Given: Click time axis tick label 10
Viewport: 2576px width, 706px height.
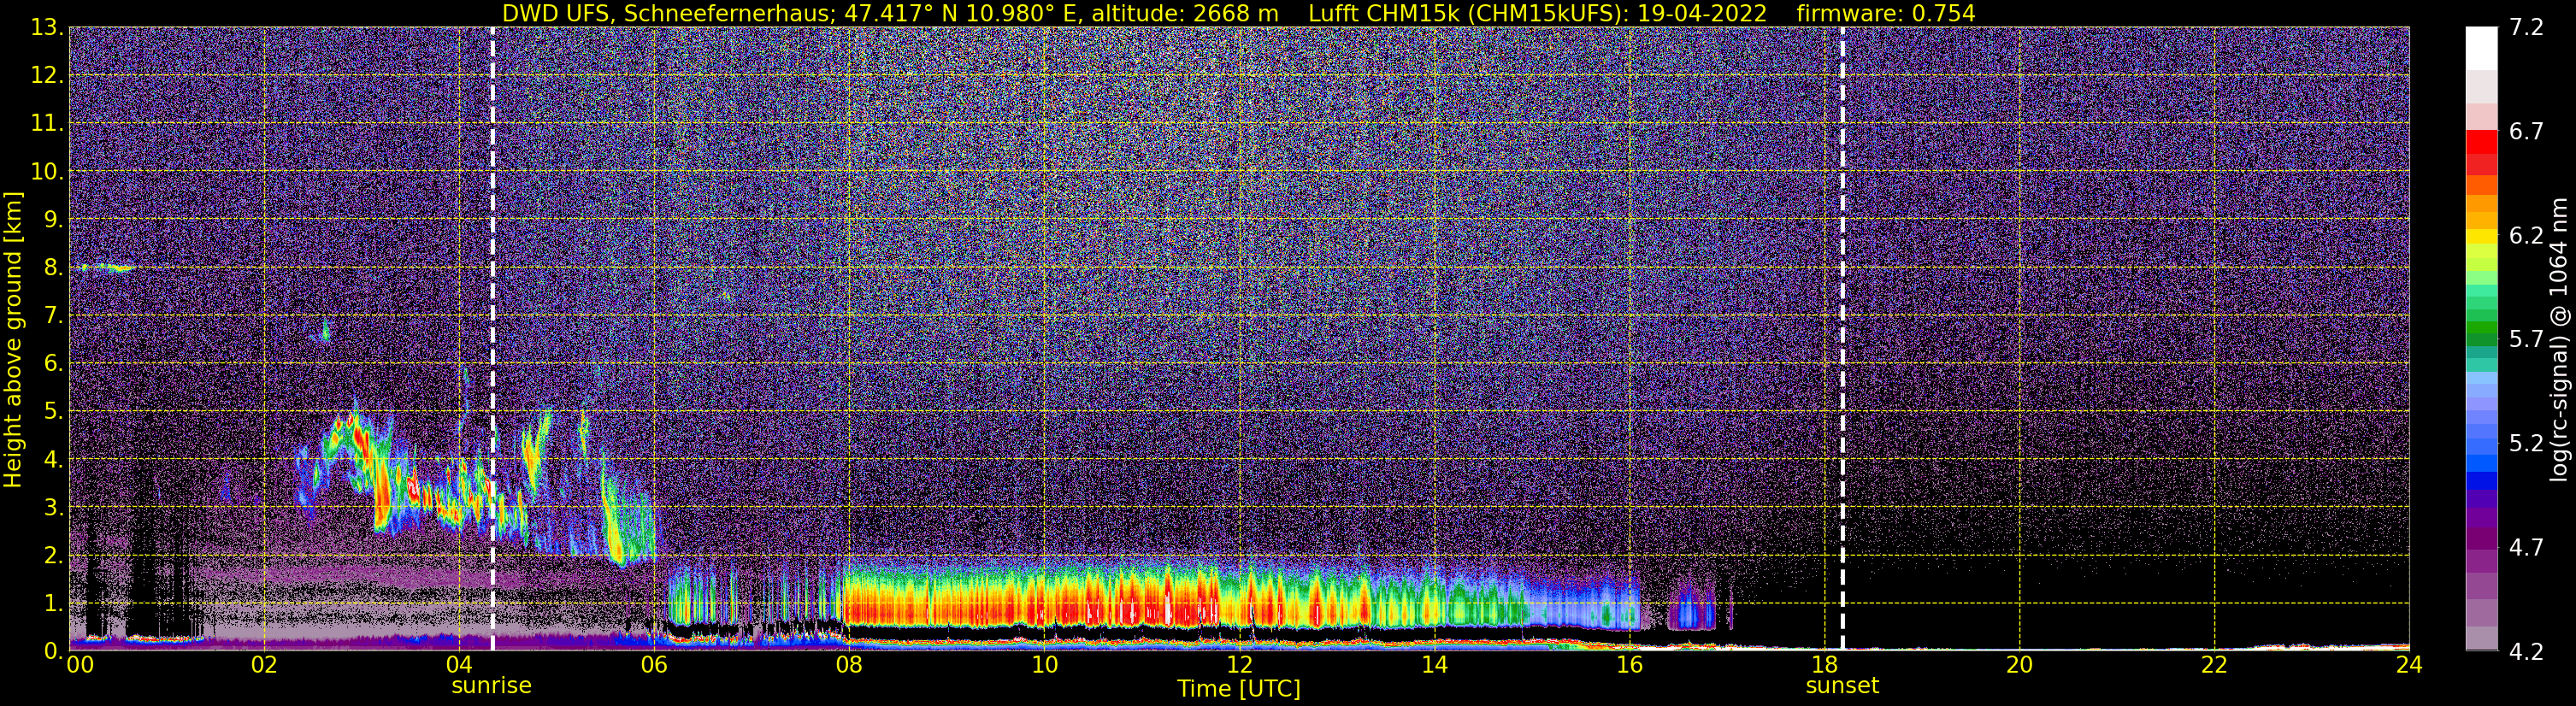Looking at the screenshot, I should (x=1044, y=666).
